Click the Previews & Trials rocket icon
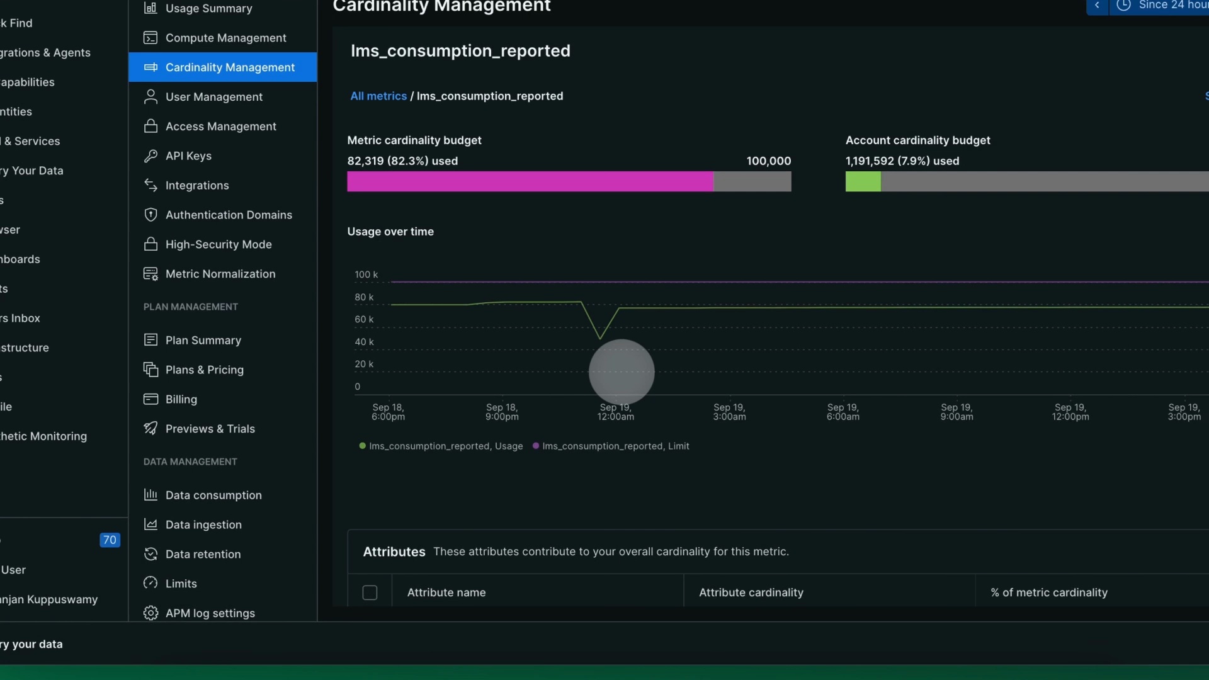1209x680 pixels. 150,429
